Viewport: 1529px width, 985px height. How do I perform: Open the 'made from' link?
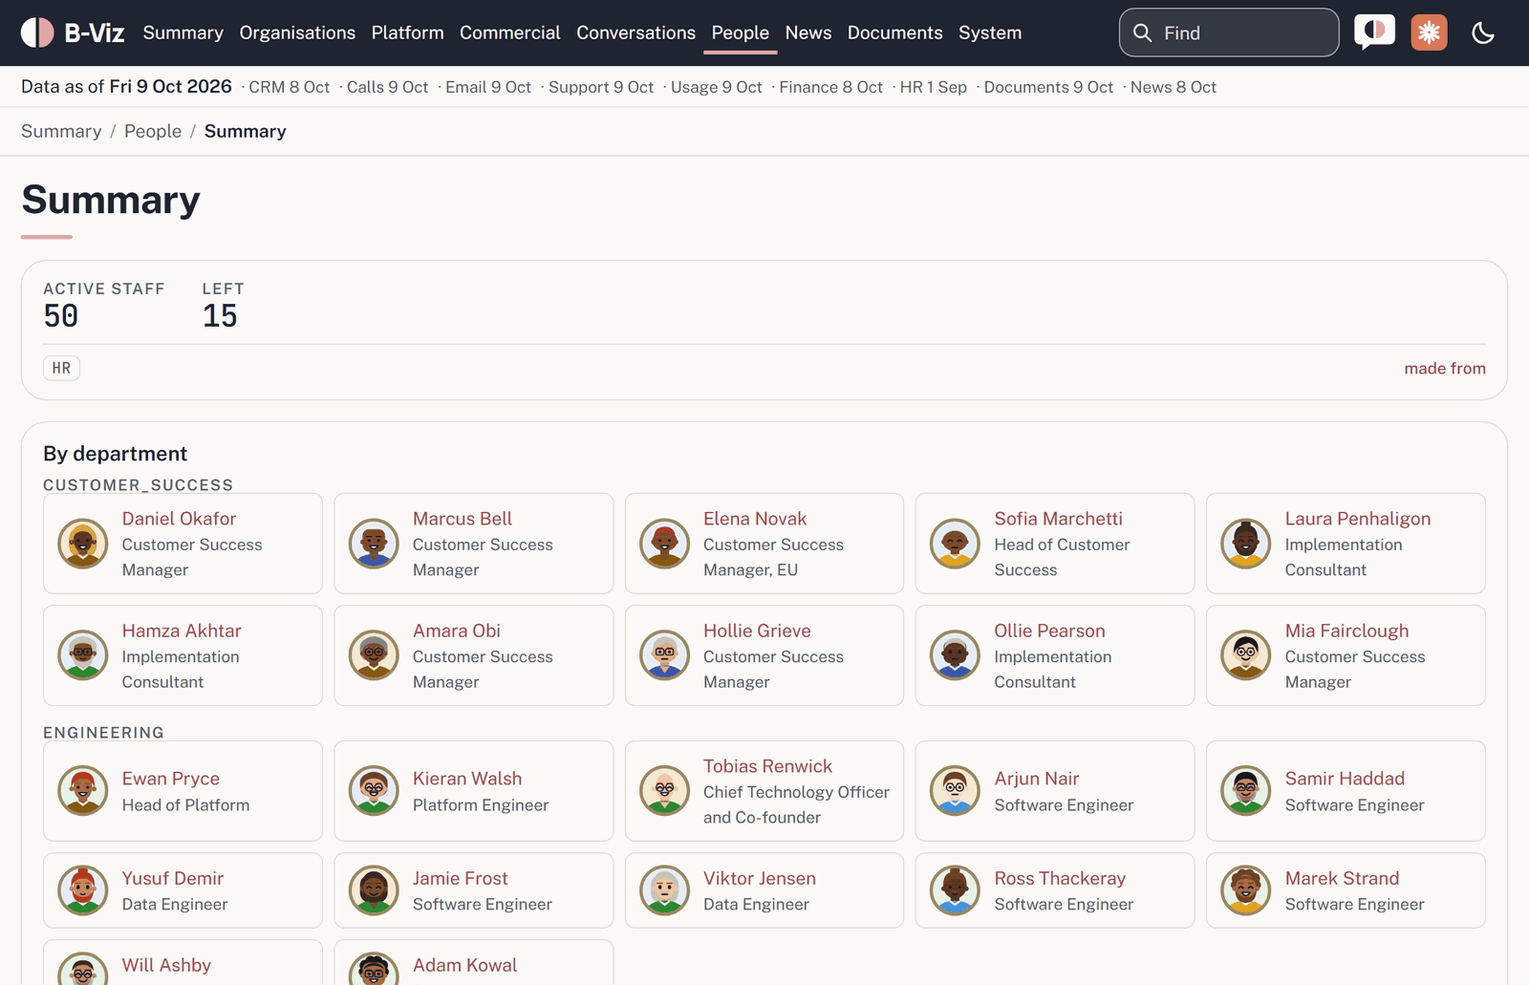[x=1444, y=368]
